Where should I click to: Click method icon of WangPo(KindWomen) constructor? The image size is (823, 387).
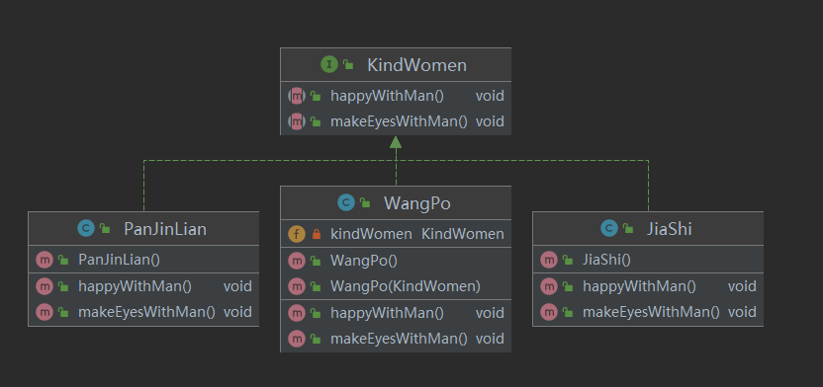(297, 286)
